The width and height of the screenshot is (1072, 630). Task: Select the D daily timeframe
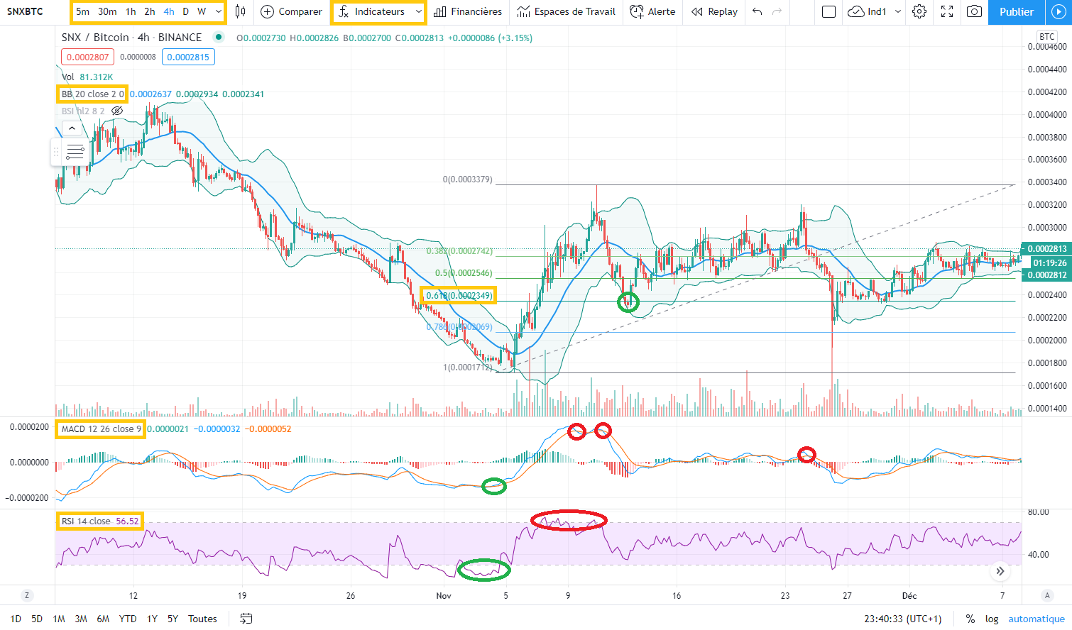click(x=186, y=11)
